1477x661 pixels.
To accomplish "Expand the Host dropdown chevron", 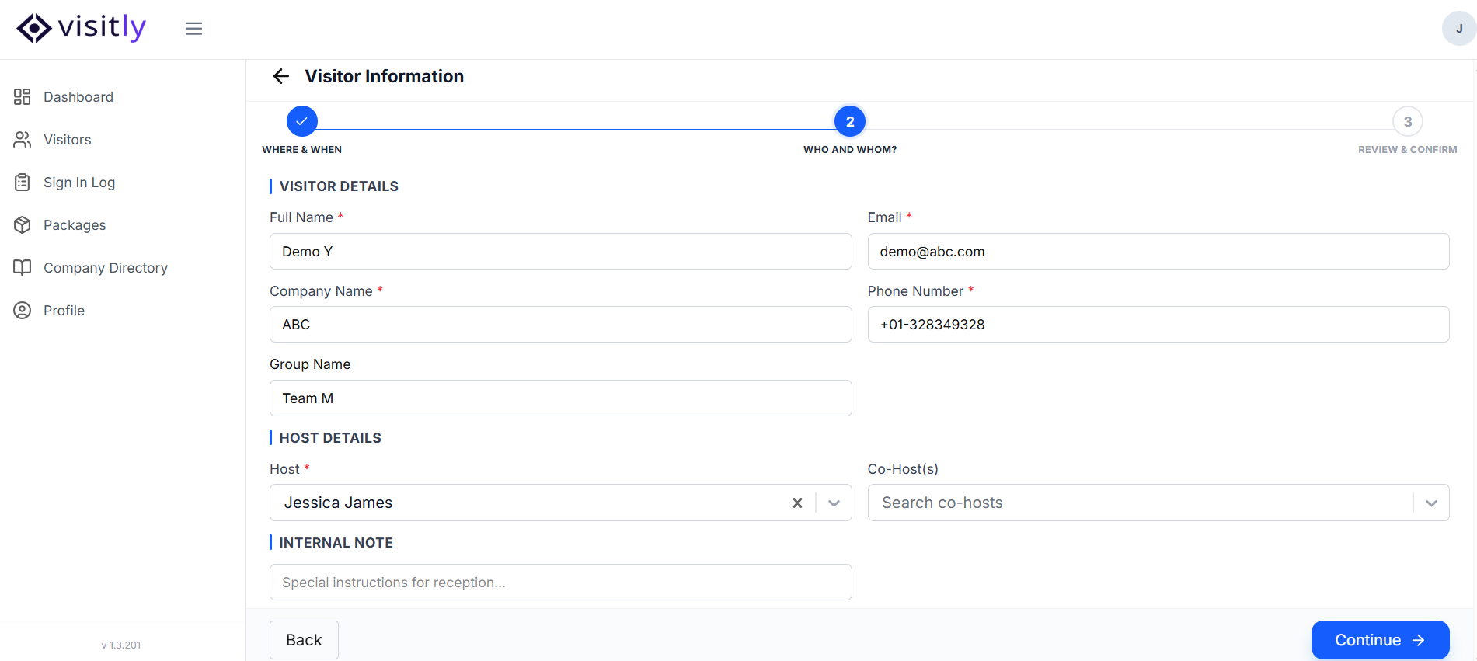I will click(x=834, y=503).
